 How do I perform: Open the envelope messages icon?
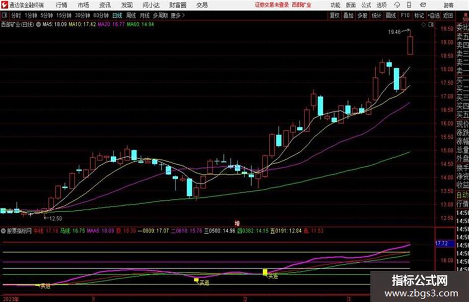coord(423,5)
